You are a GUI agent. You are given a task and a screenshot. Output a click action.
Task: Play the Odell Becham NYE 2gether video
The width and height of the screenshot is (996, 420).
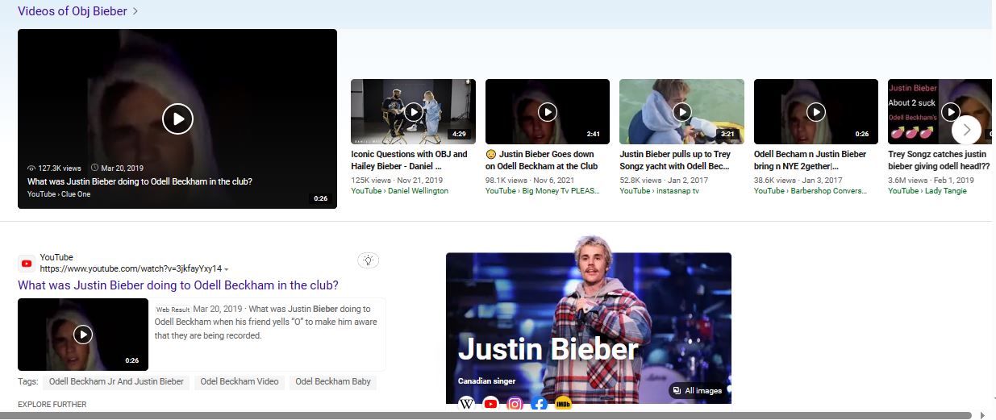click(x=815, y=111)
